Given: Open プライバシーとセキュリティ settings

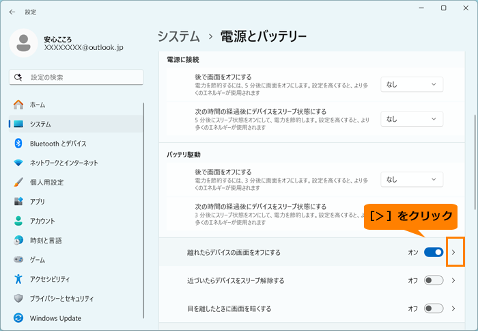Looking at the screenshot, I should 76,298.
